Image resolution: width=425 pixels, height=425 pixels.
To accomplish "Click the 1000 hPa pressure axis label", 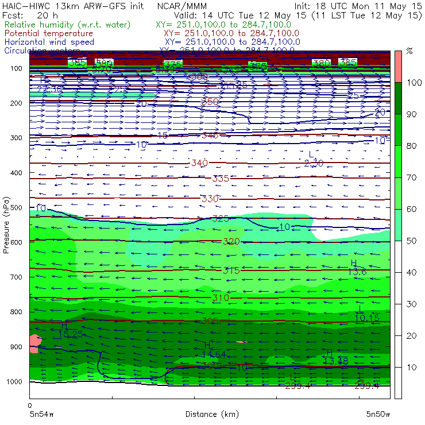I will tap(14, 381).
